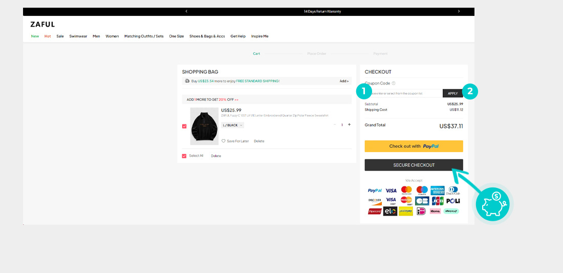
Task: Click the Afterpay payment logo
Action: pyautogui.click(x=451, y=211)
